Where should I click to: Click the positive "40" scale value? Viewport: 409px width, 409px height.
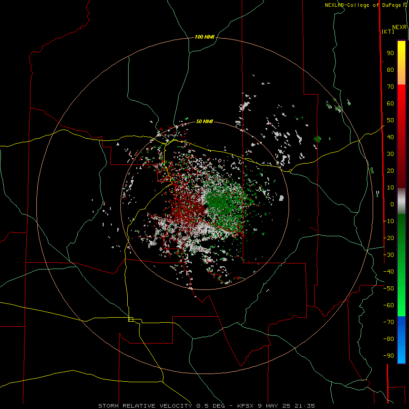(390, 137)
